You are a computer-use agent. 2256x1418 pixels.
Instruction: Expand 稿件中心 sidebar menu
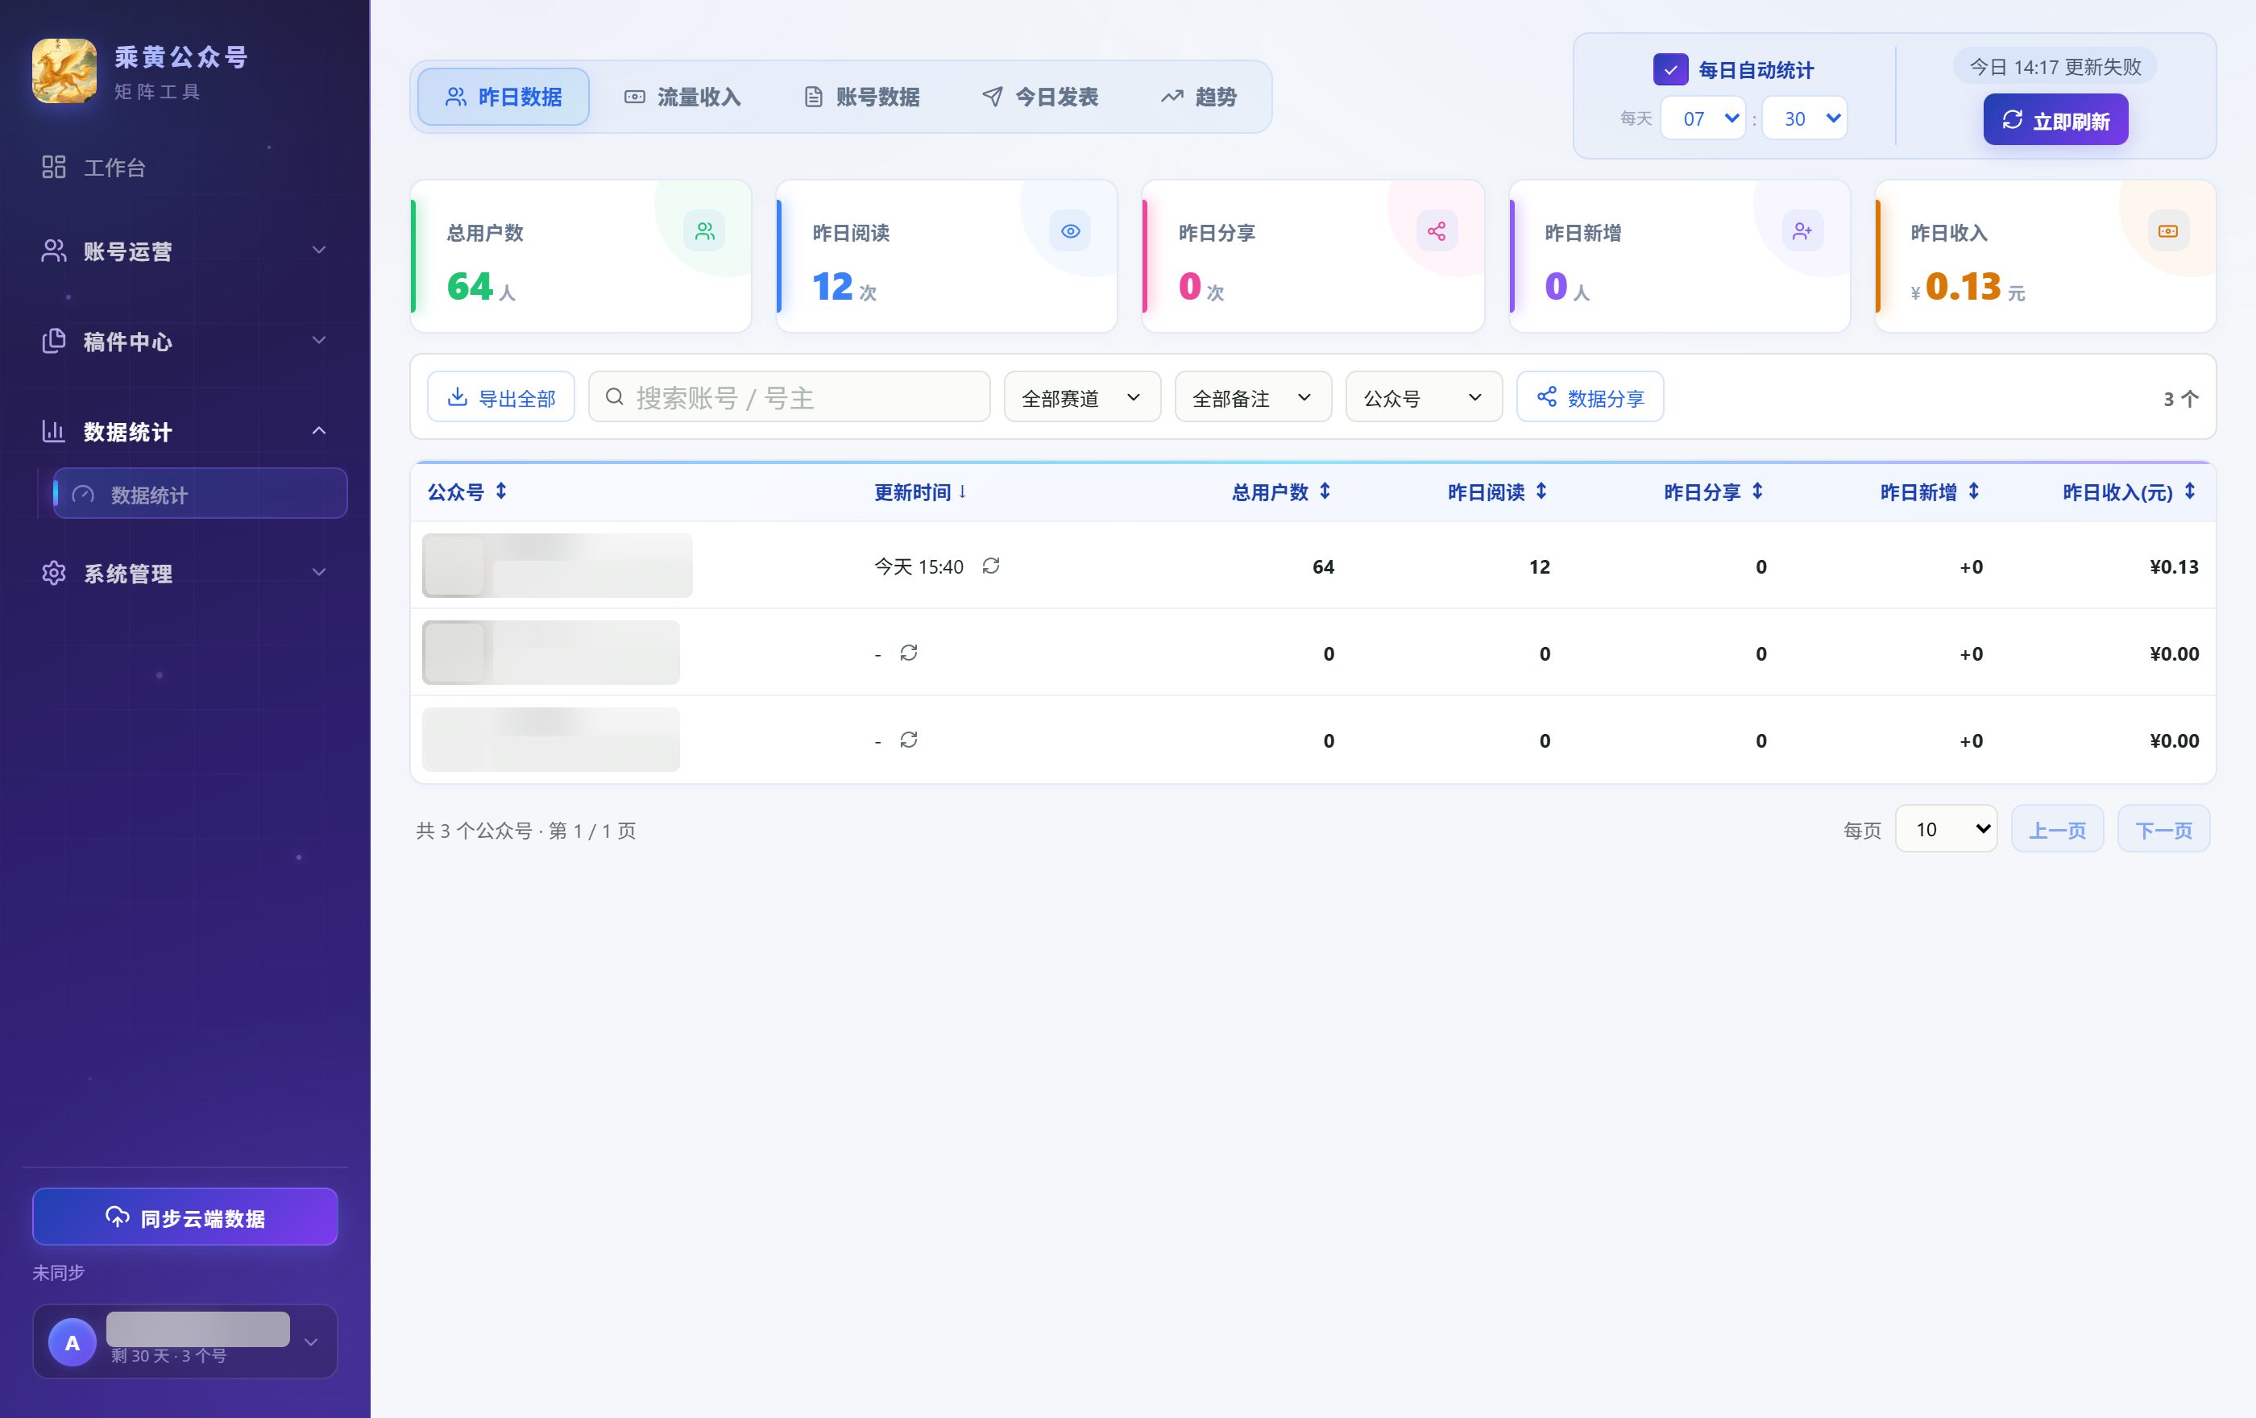point(185,341)
